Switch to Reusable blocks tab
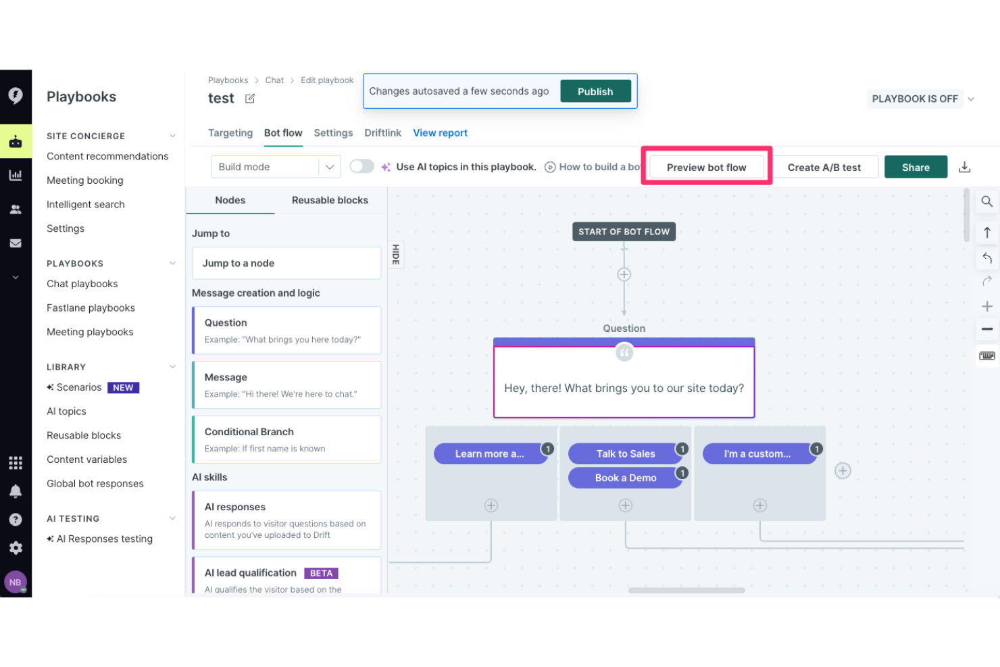Viewport: 1000px width, 667px height. click(x=330, y=201)
